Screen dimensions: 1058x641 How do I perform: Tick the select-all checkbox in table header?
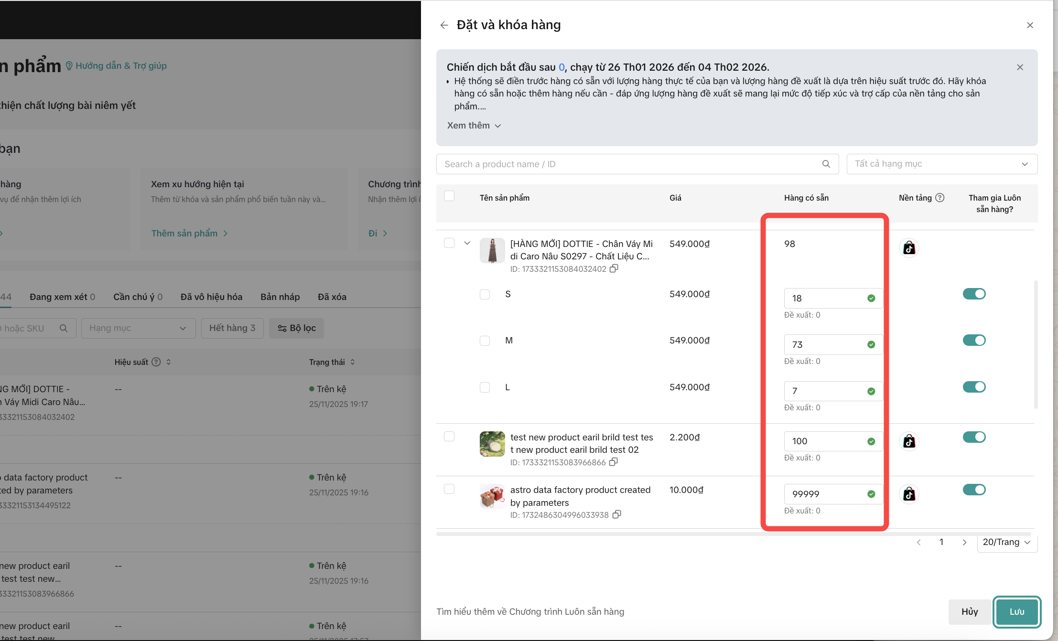tap(449, 196)
